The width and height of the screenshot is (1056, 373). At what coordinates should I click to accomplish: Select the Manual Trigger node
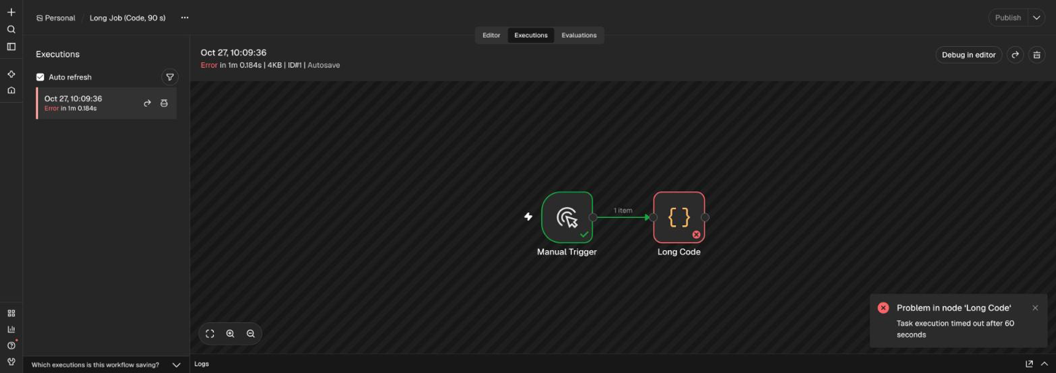tap(567, 217)
